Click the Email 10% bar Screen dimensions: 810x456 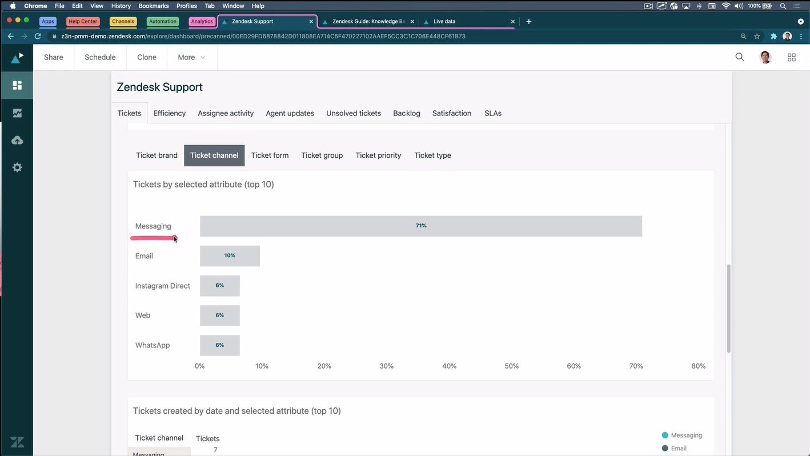230,256
